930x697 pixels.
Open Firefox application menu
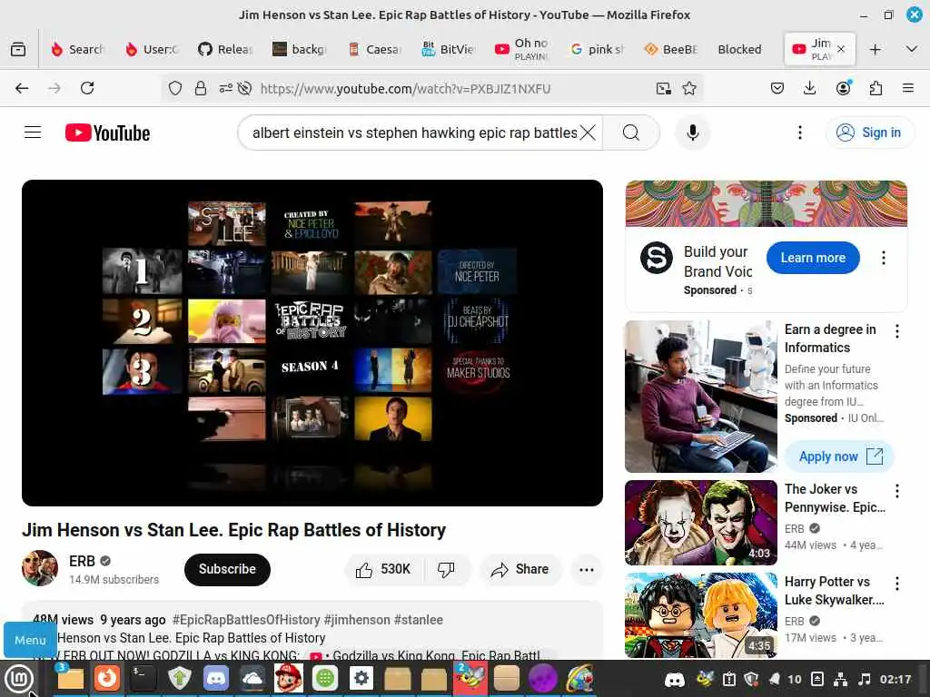pos(908,88)
